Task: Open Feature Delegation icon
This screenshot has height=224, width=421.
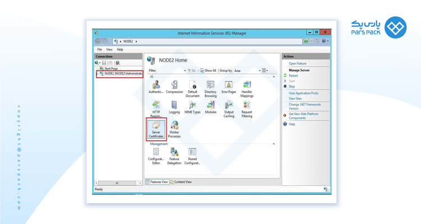Action: pos(174,156)
